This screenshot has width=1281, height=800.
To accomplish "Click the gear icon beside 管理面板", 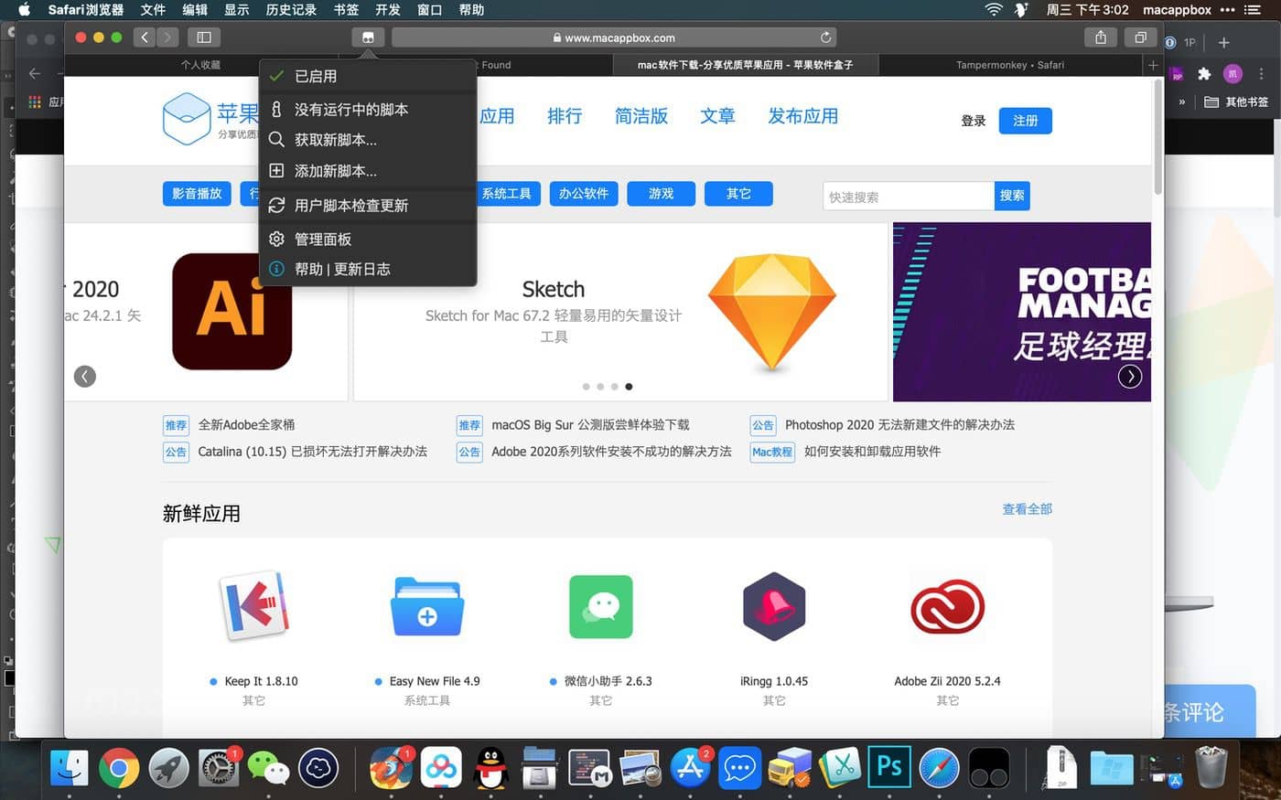I will click(x=276, y=239).
